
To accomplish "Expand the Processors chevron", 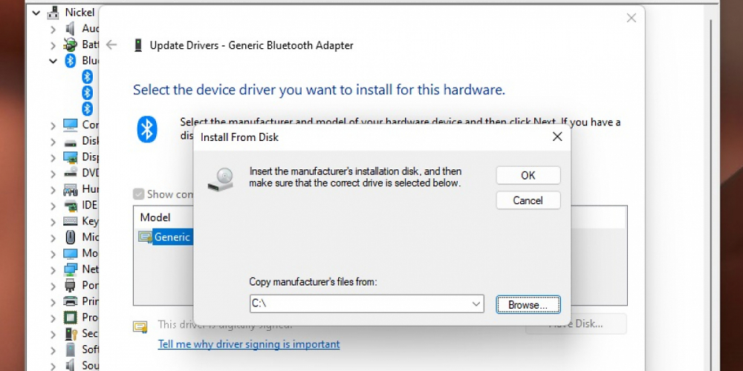I will (x=53, y=318).
